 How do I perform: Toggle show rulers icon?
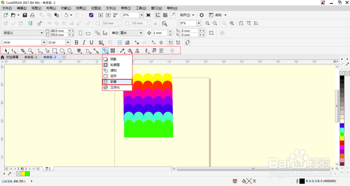[x=157, y=15]
